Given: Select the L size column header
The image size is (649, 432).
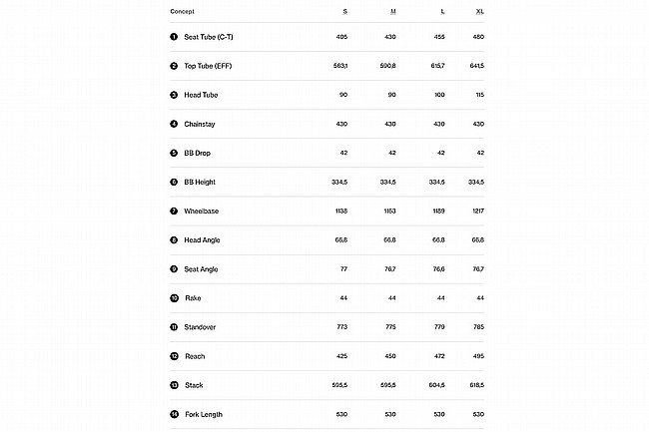Looking at the screenshot, I should 443,12.
